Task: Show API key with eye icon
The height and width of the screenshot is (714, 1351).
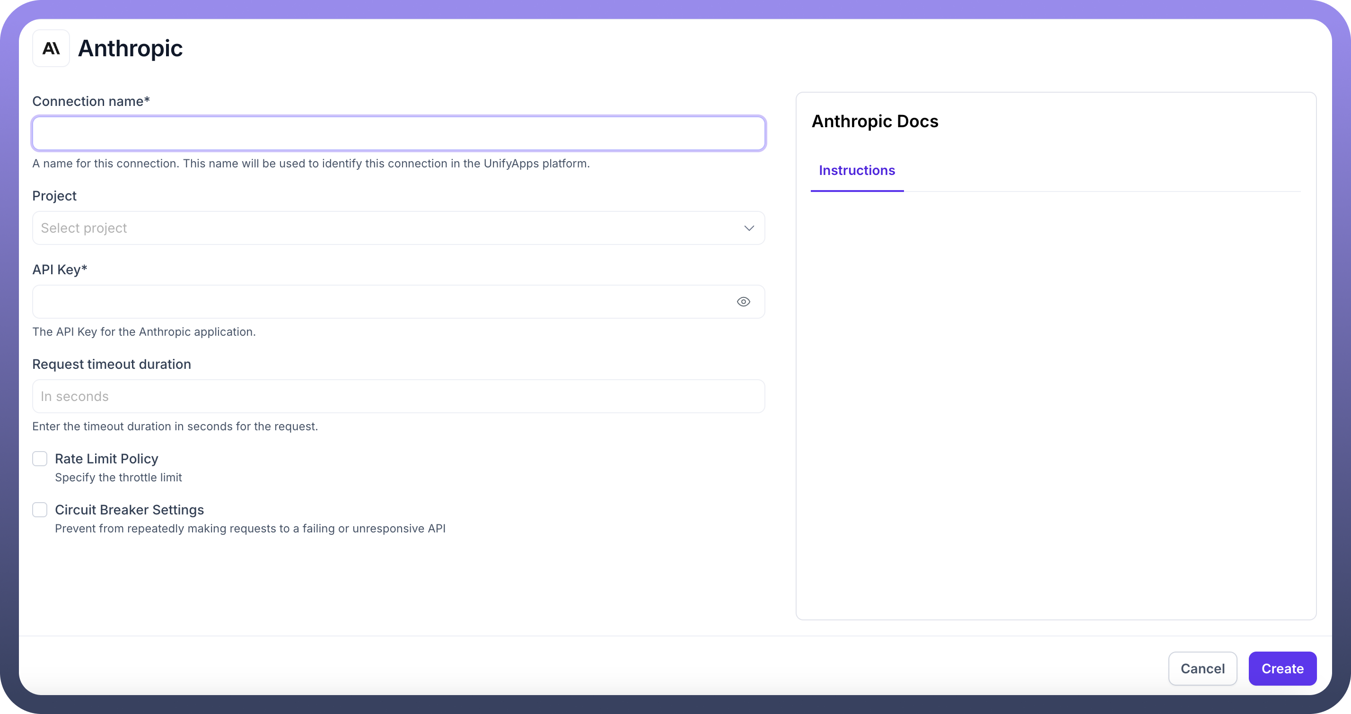Action: (x=743, y=301)
